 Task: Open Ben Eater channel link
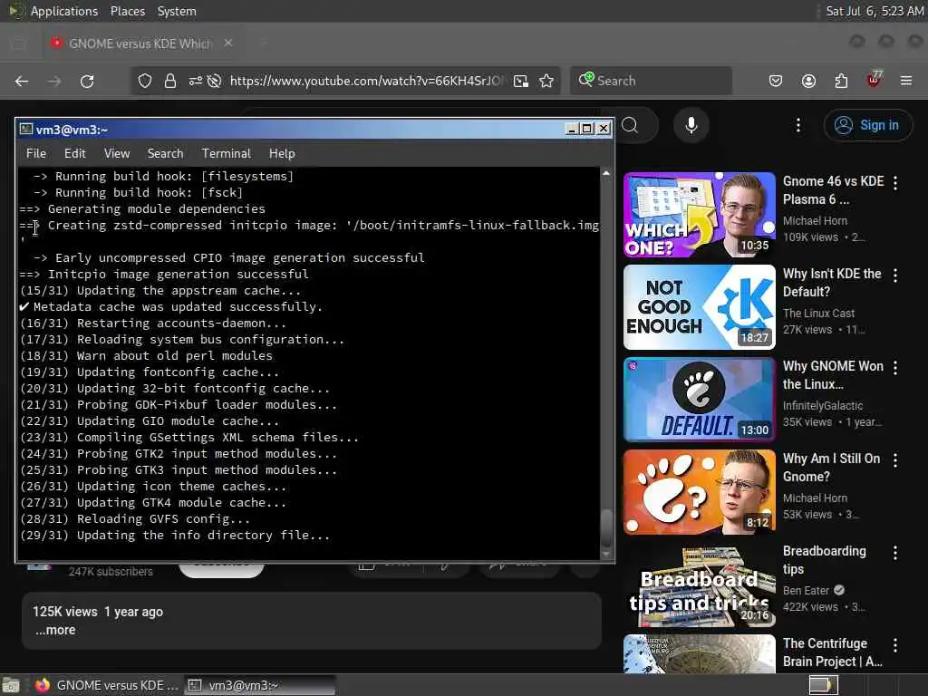pyautogui.click(x=806, y=591)
